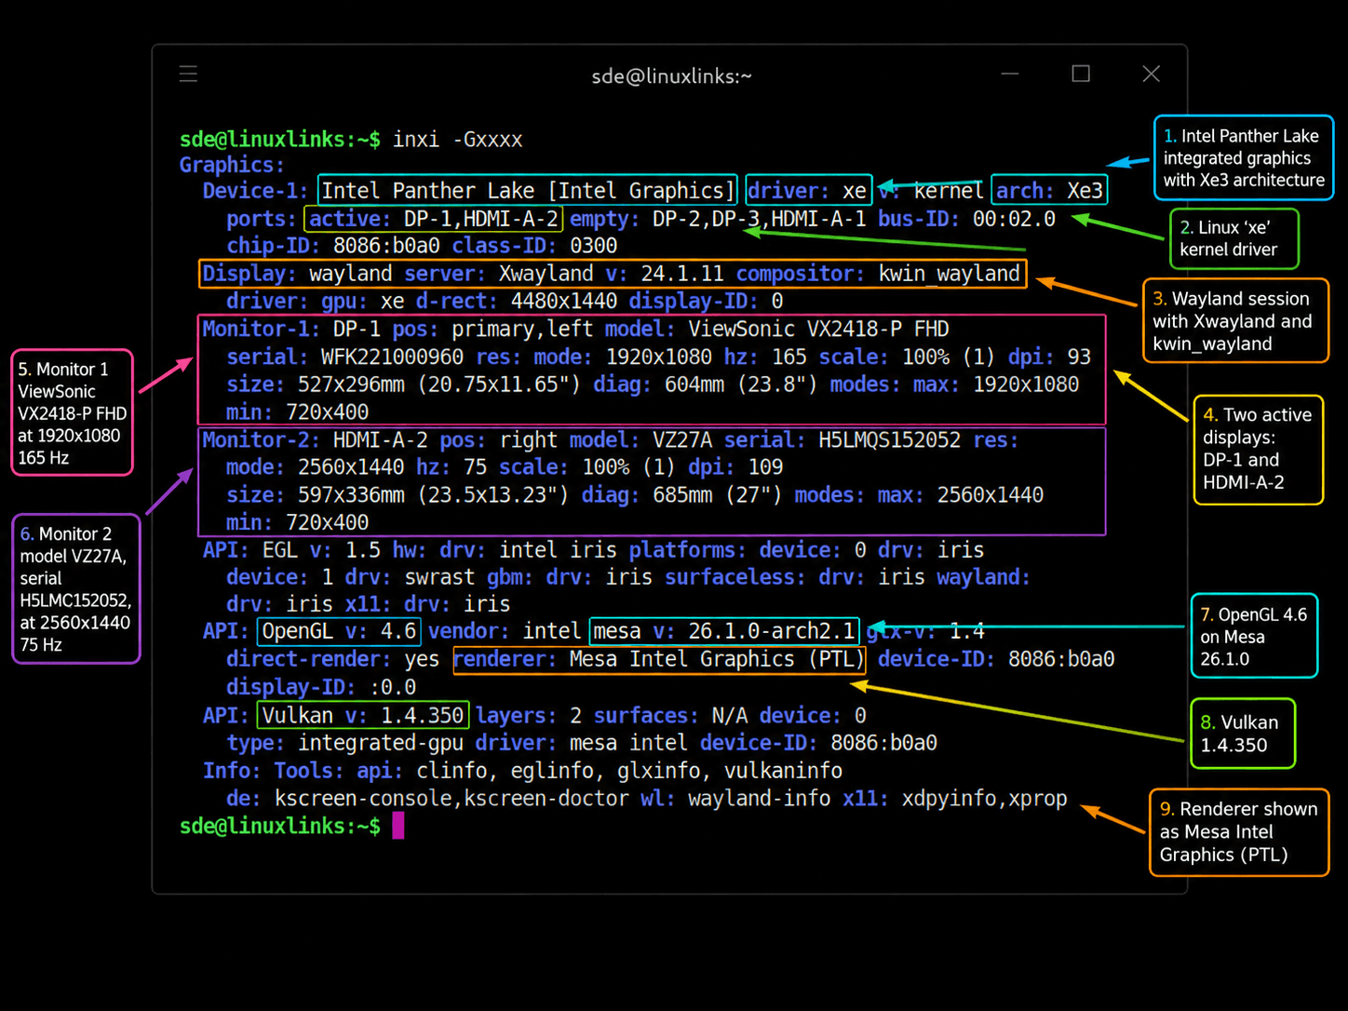Viewport: 1348px width, 1011px height.
Task: Click server: Xwayland text
Action: pos(498,274)
